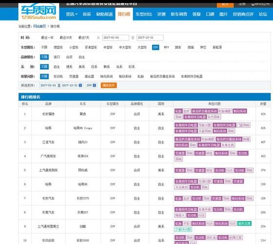Choose 合资 in the 品牌属性 row
Image resolution: width=273 pixels, height=244 pixels.
[69, 57]
